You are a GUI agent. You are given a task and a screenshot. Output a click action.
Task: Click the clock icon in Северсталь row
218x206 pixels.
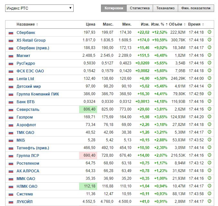click(x=209, y=109)
